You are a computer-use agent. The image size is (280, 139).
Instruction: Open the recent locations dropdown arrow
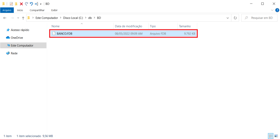[18, 18]
